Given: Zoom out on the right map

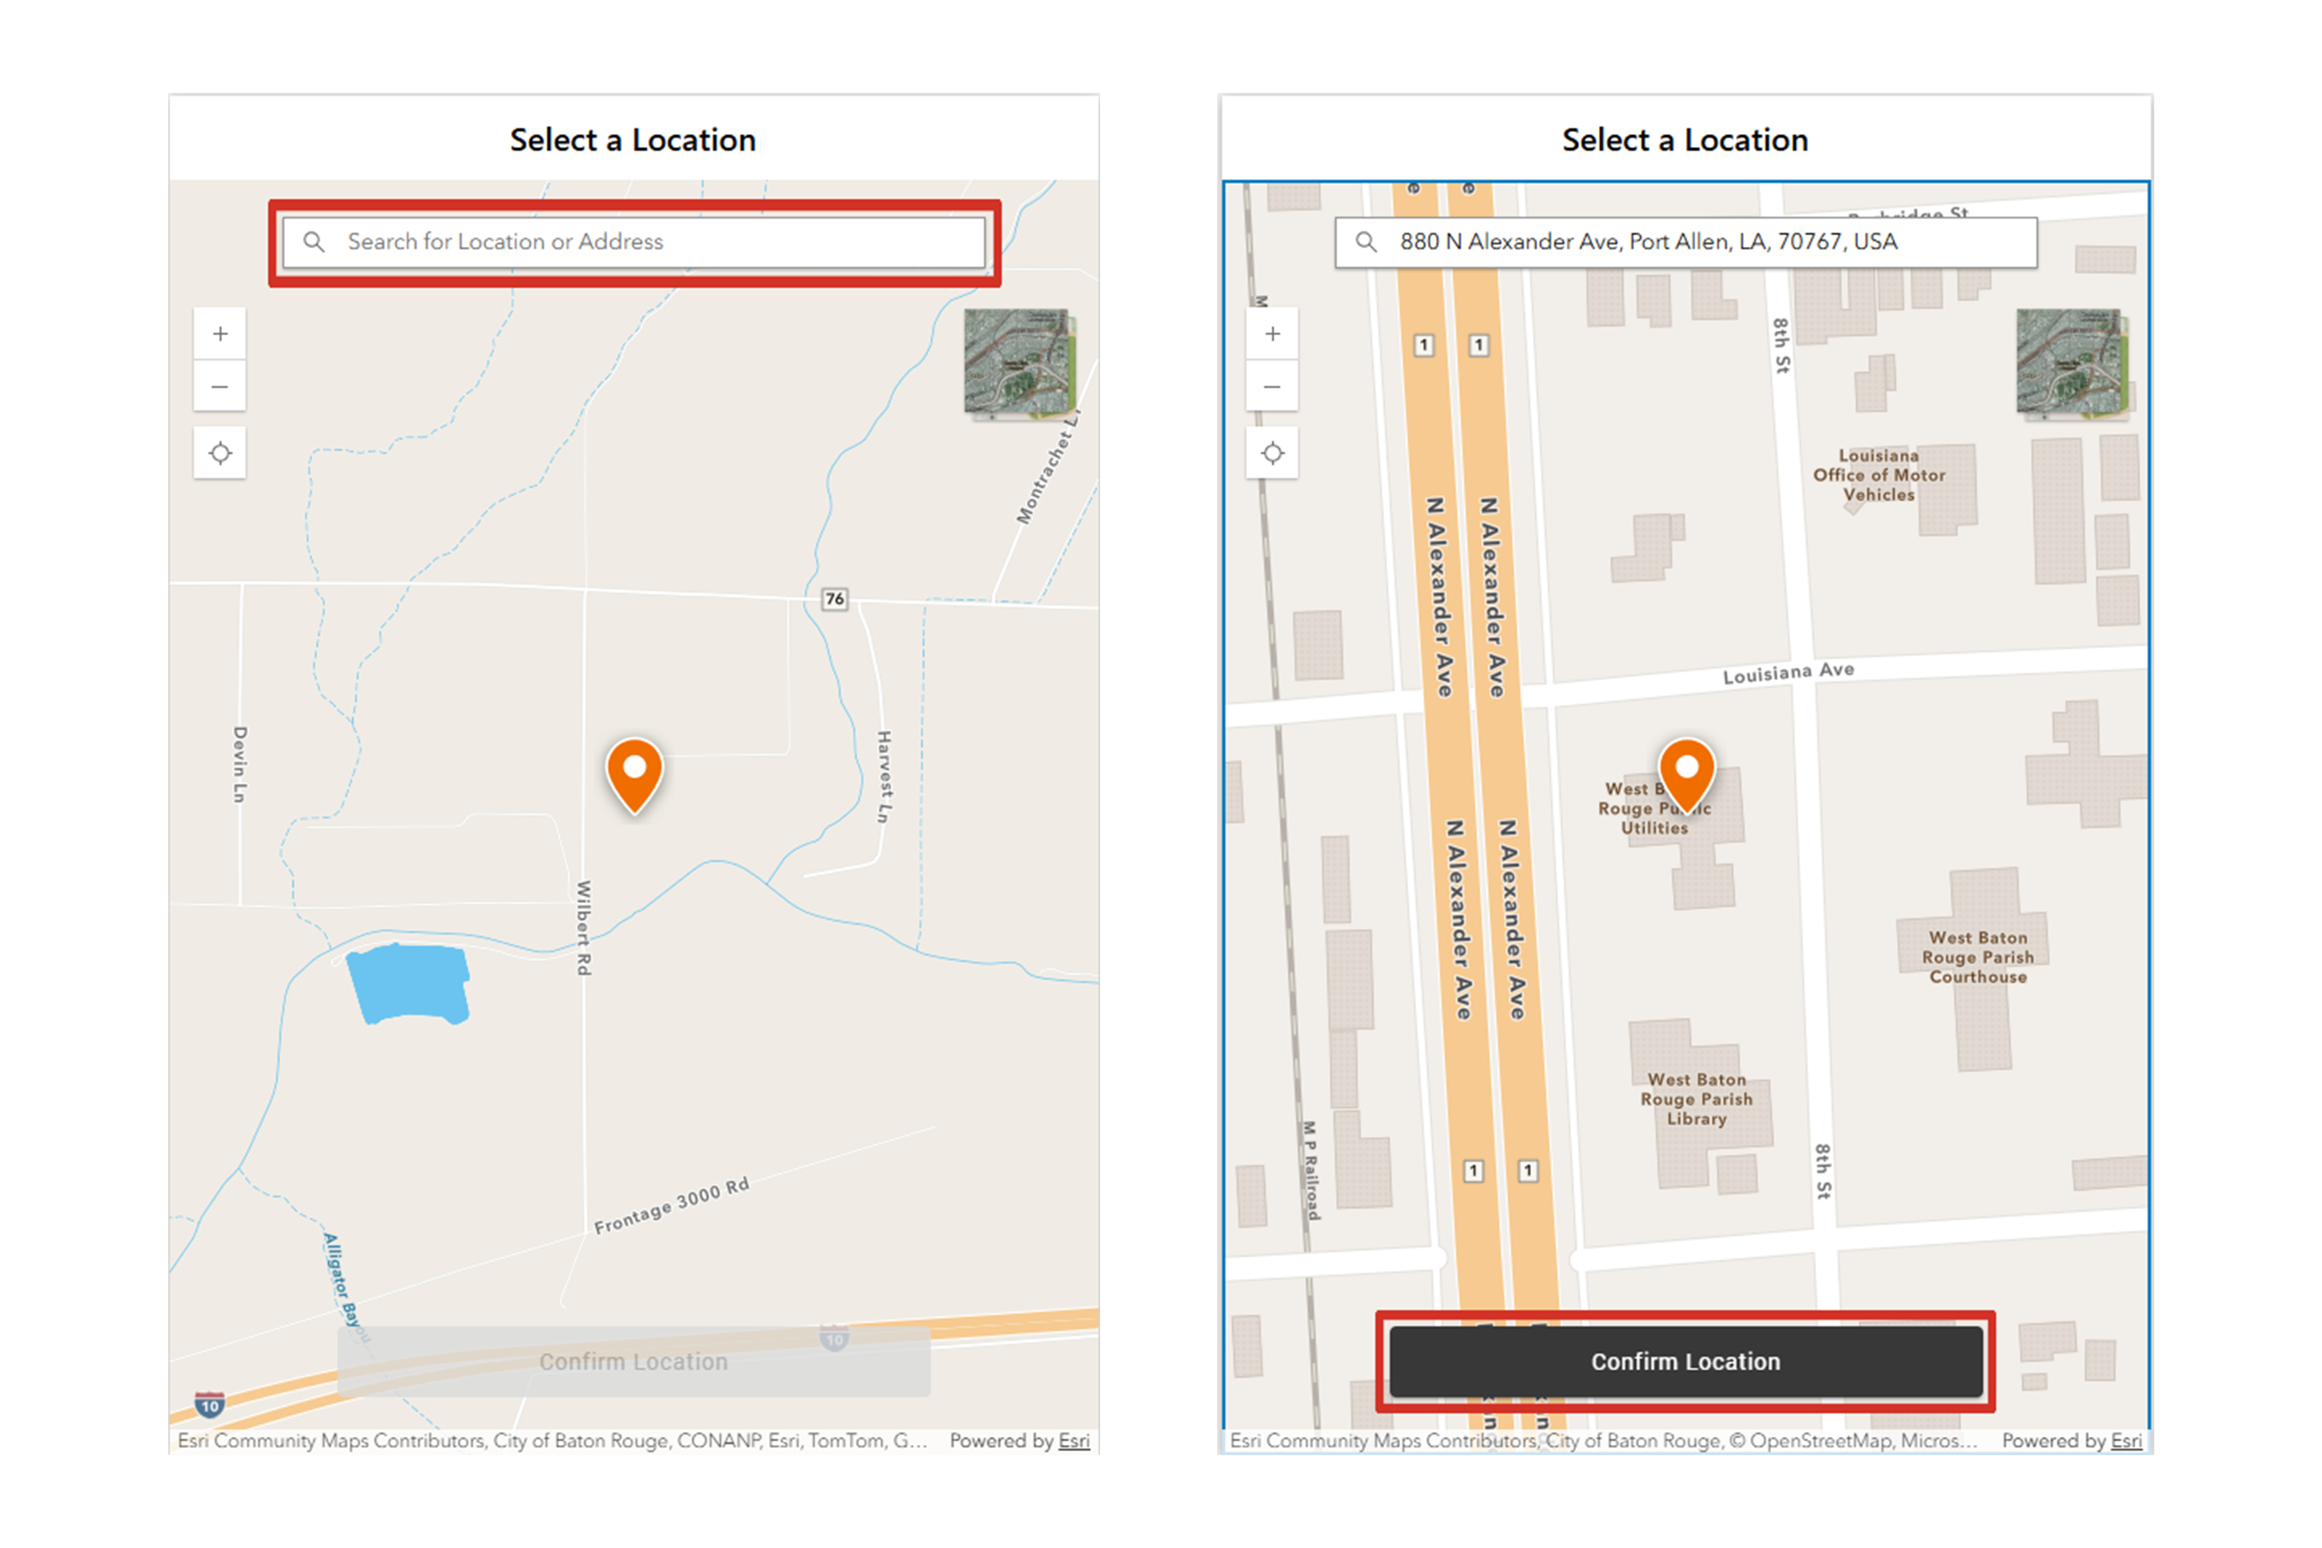Looking at the screenshot, I should 1272,387.
